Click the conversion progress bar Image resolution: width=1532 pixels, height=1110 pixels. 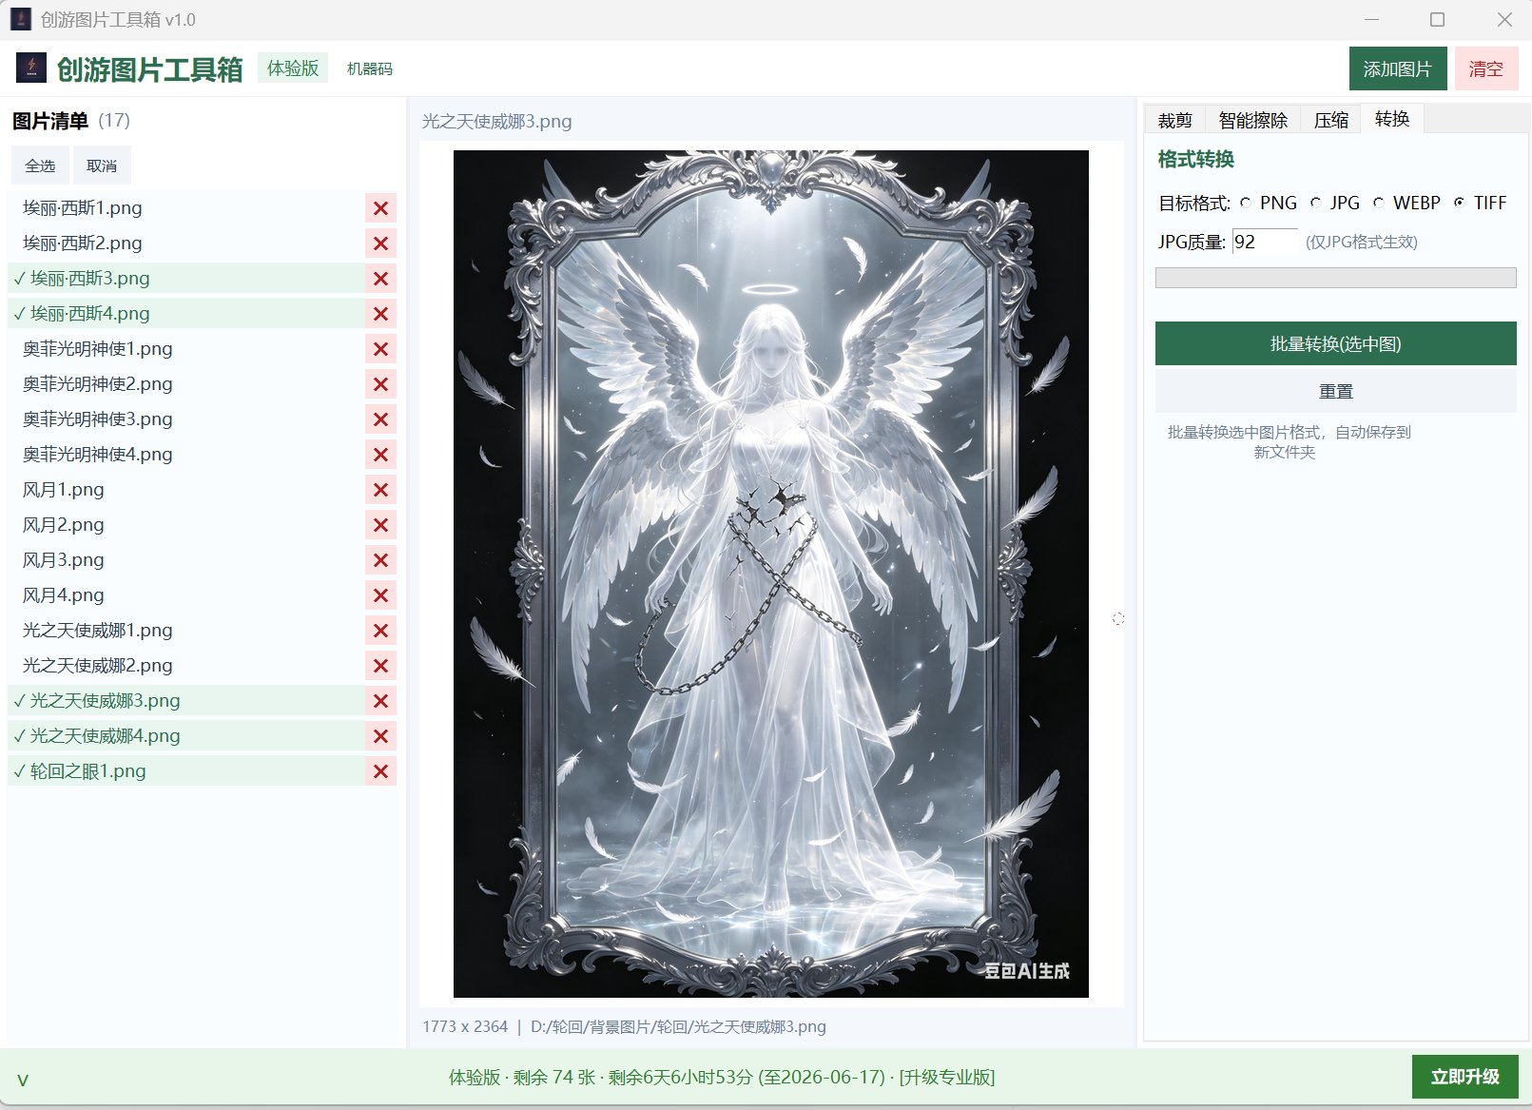pos(1335,278)
